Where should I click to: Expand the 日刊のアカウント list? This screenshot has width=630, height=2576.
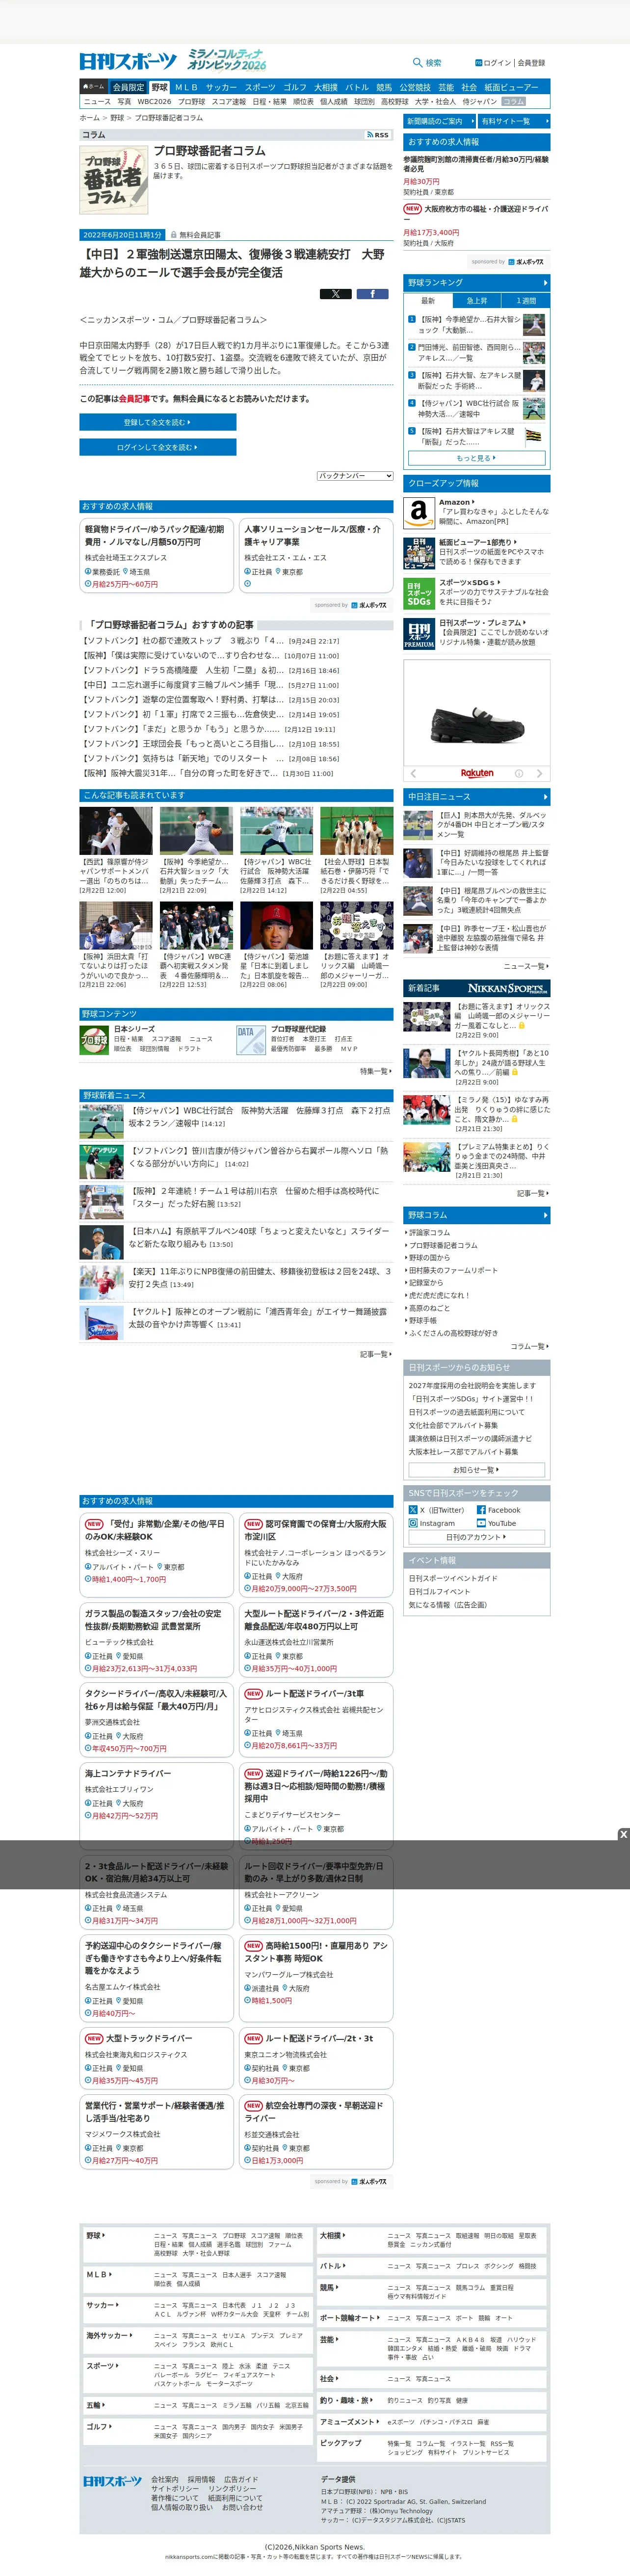(477, 1537)
